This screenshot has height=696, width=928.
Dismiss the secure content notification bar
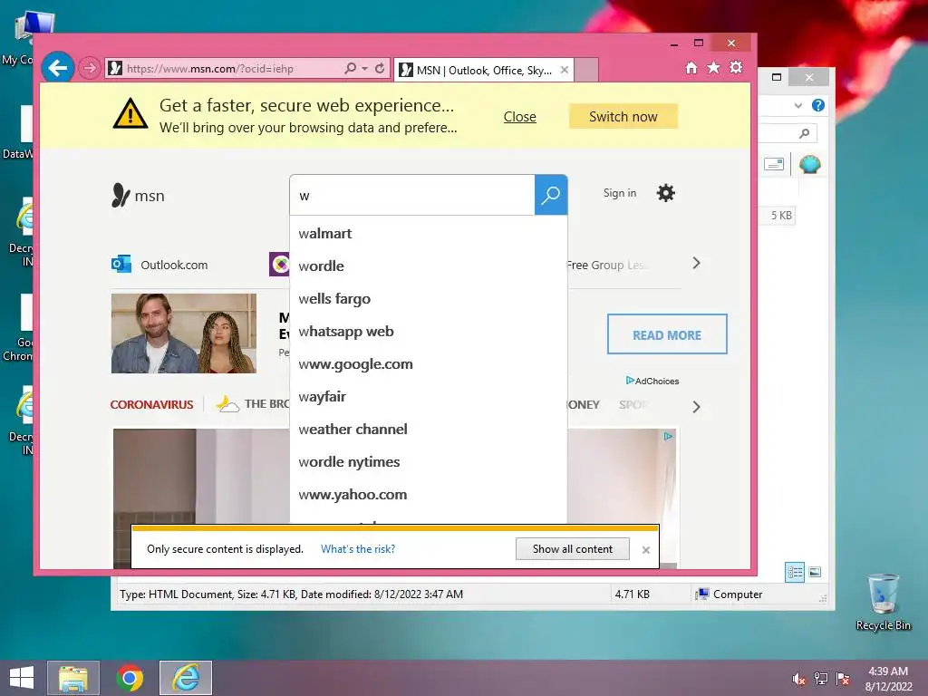[645, 550]
